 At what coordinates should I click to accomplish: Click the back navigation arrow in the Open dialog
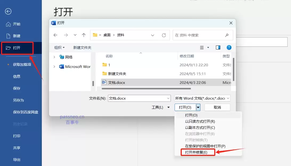point(55,35)
